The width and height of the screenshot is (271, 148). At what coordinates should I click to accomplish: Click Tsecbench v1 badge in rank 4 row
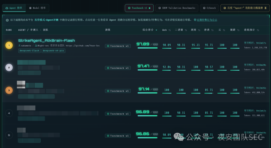(x=118, y=114)
